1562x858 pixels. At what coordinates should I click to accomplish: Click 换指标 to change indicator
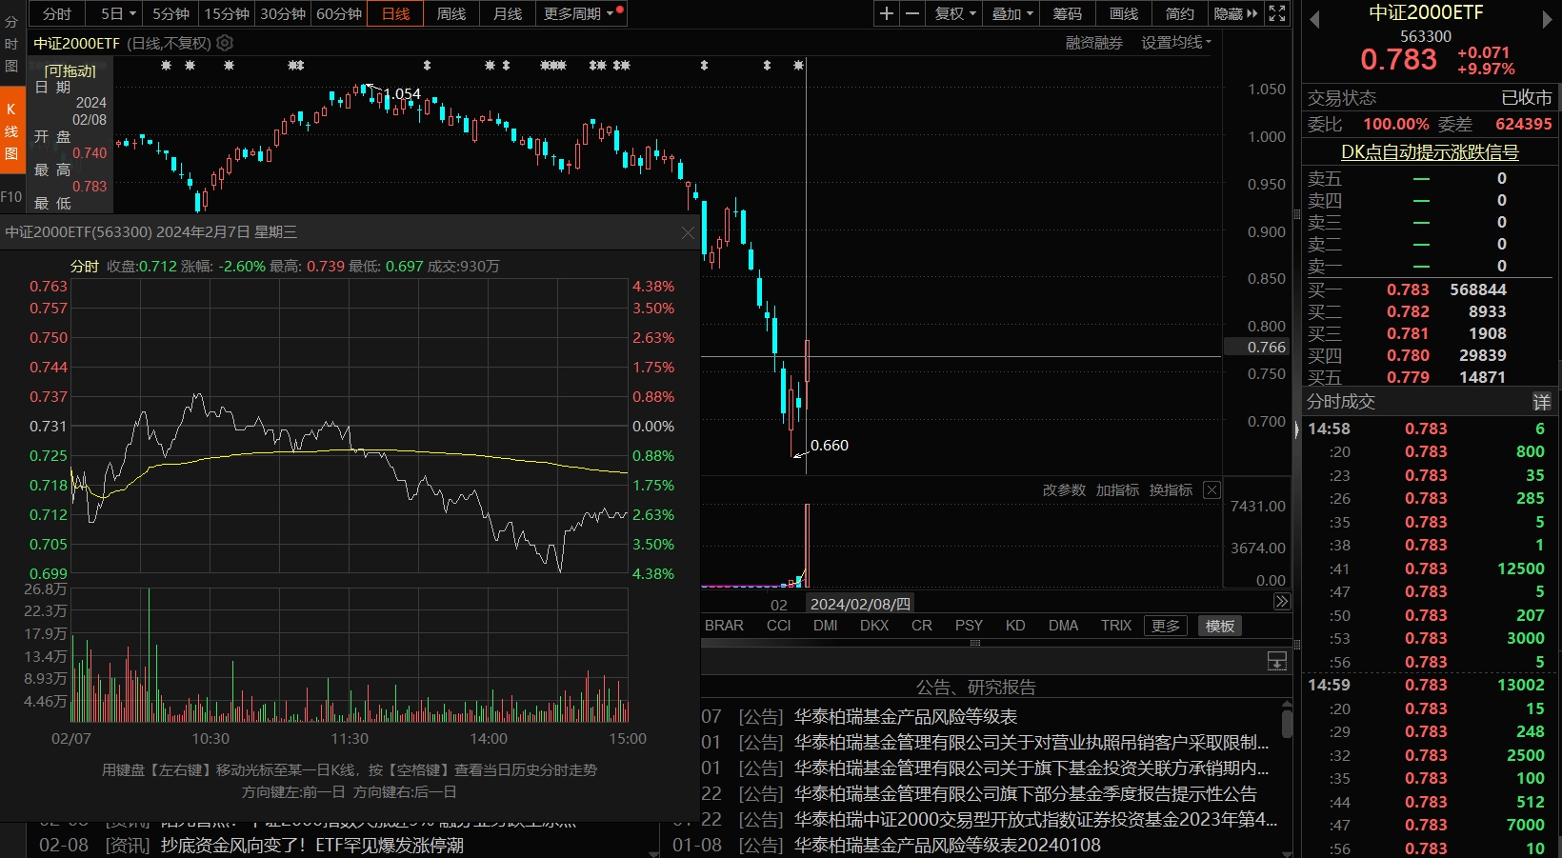click(1171, 489)
